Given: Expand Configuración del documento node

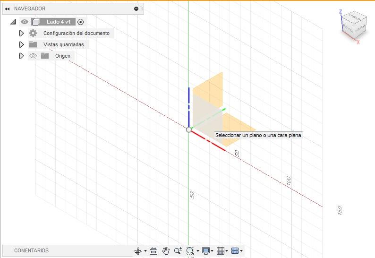Looking at the screenshot, I should [x=21, y=33].
